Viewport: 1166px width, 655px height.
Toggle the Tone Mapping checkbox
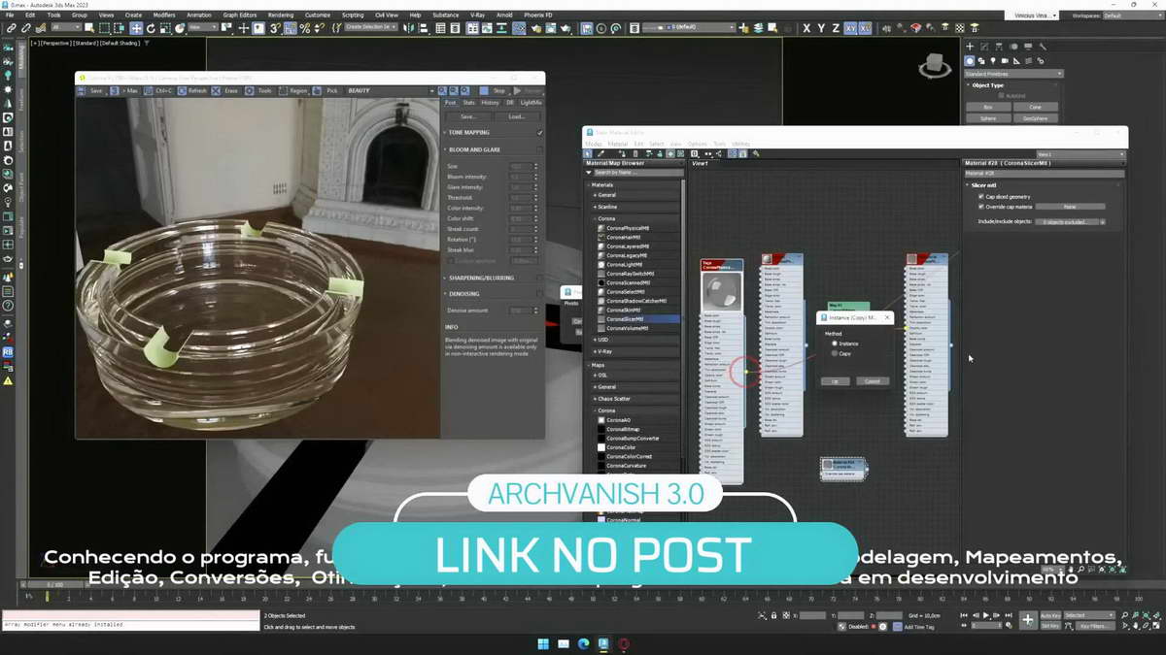click(x=540, y=132)
